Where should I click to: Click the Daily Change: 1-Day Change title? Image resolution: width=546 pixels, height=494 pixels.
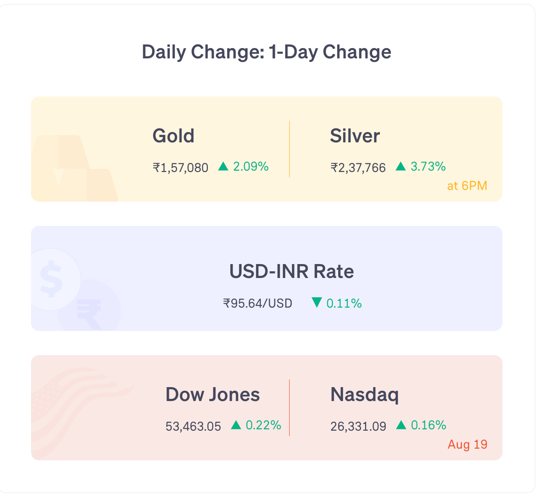(267, 52)
